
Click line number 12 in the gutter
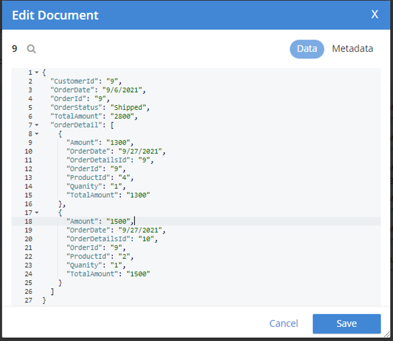coord(29,169)
